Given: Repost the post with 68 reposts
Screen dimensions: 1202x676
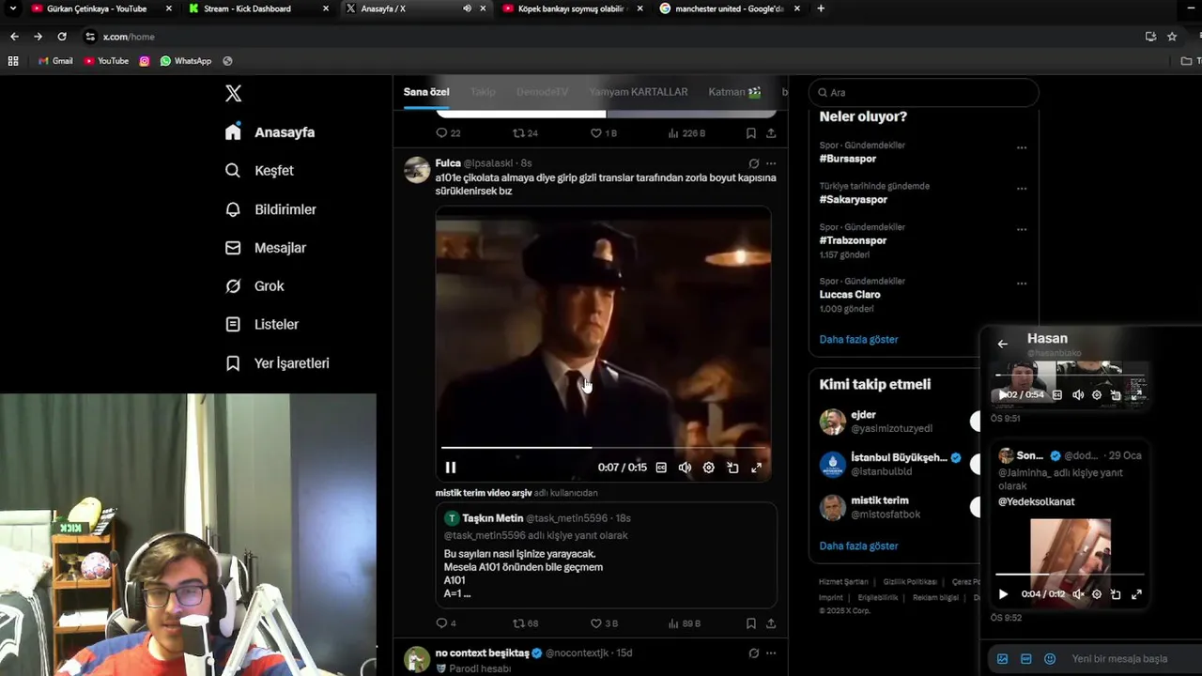Looking at the screenshot, I should [x=525, y=623].
